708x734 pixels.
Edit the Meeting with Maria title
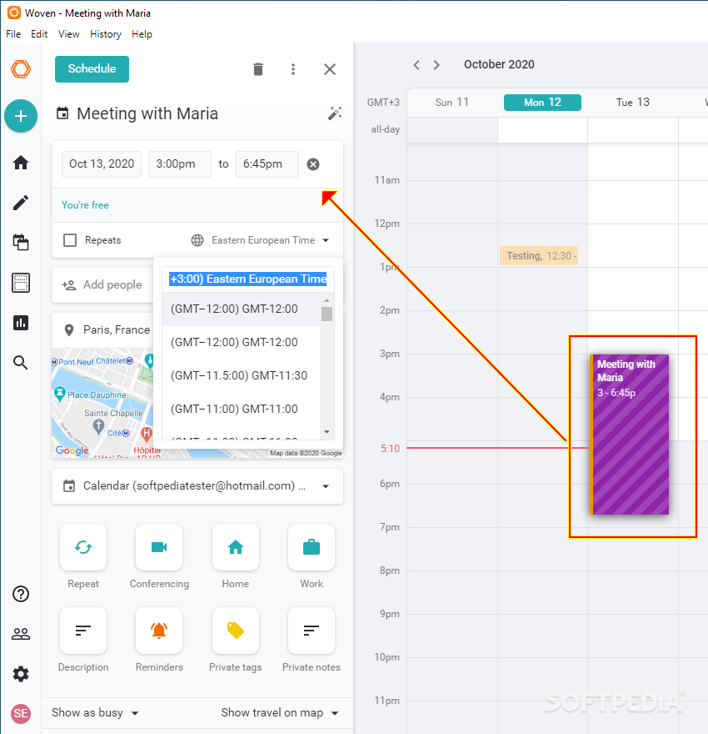pos(147,113)
